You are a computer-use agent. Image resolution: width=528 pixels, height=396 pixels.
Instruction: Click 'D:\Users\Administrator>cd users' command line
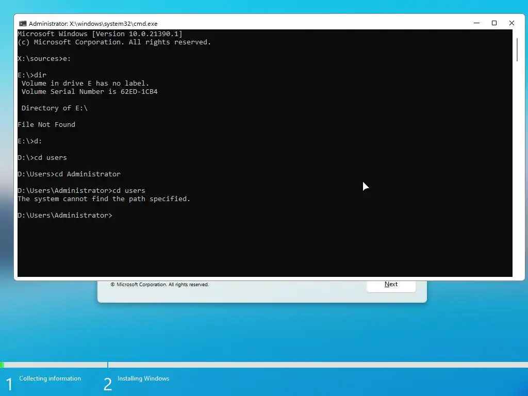coord(81,191)
